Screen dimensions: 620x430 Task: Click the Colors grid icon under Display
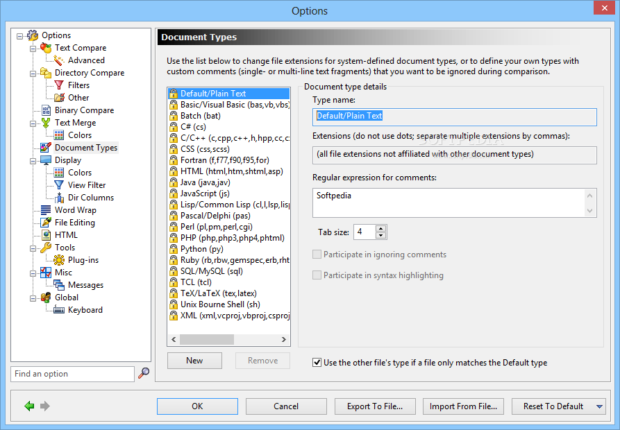(x=59, y=173)
